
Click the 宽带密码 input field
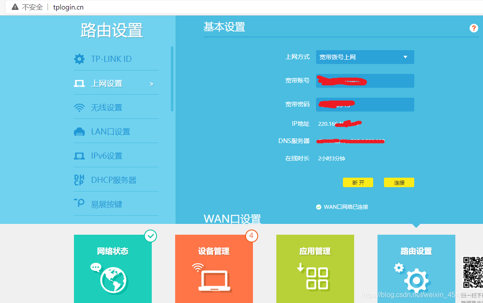[365, 105]
